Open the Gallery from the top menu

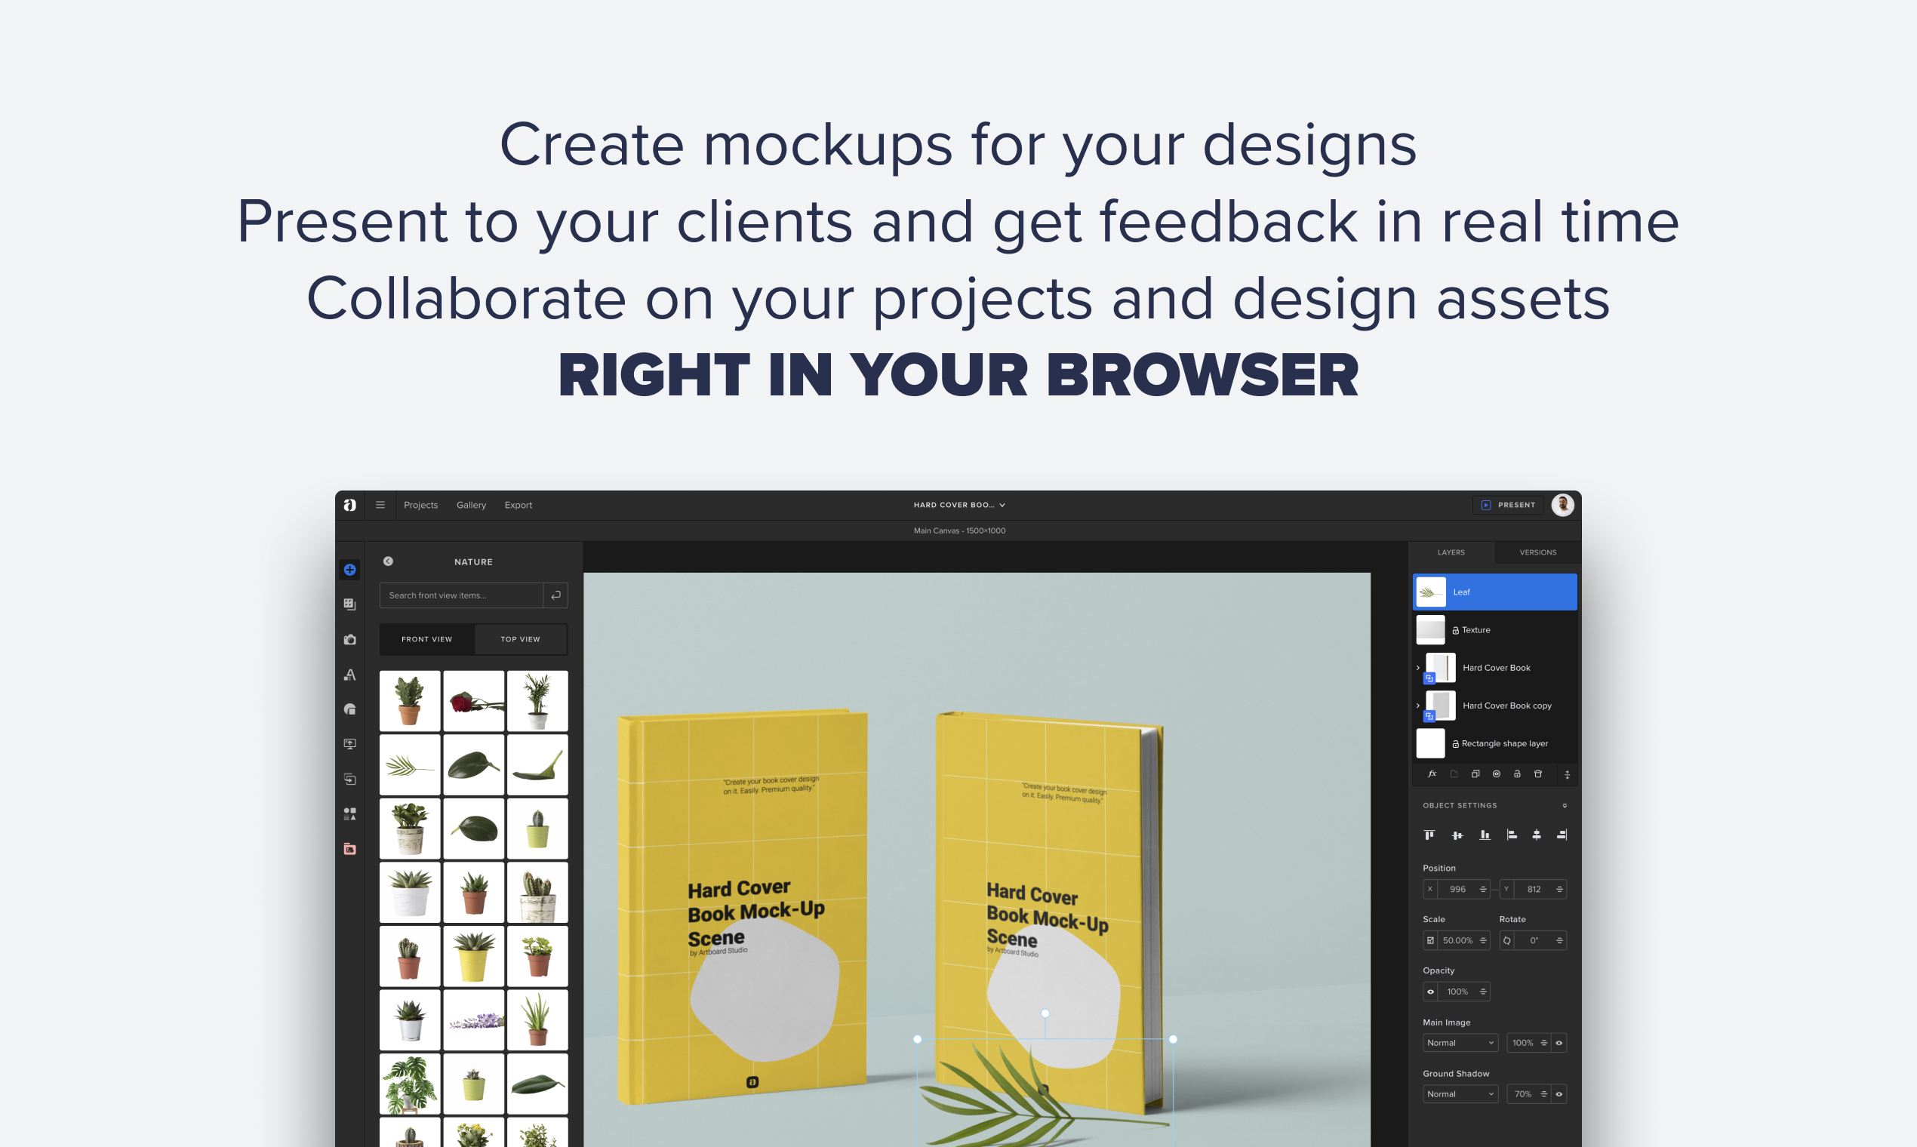[x=472, y=505]
